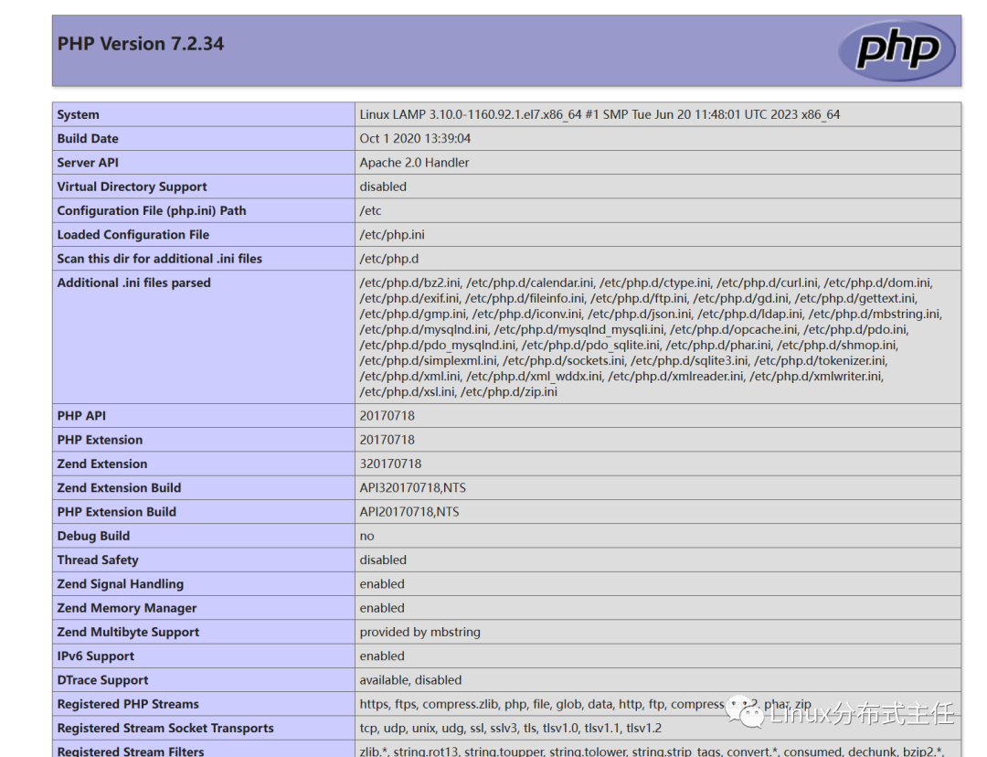Click the 'Server API' label
Viewport: 987px width, 757px height.
click(88, 163)
